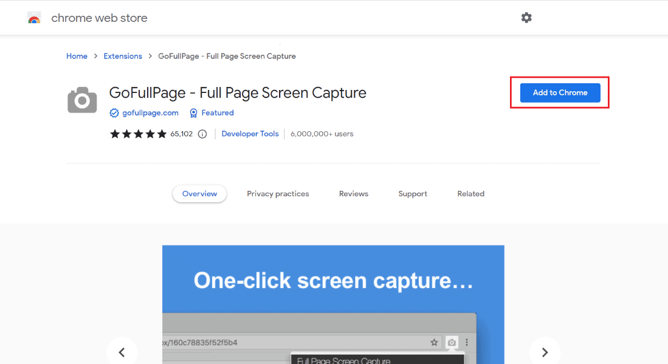Click the GoFullPage extension title heading

[x=238, y=93]
